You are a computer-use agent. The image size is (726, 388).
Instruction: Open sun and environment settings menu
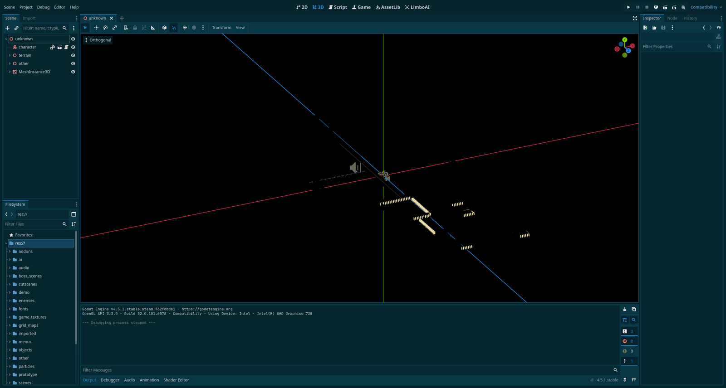(x=203, y=28)
